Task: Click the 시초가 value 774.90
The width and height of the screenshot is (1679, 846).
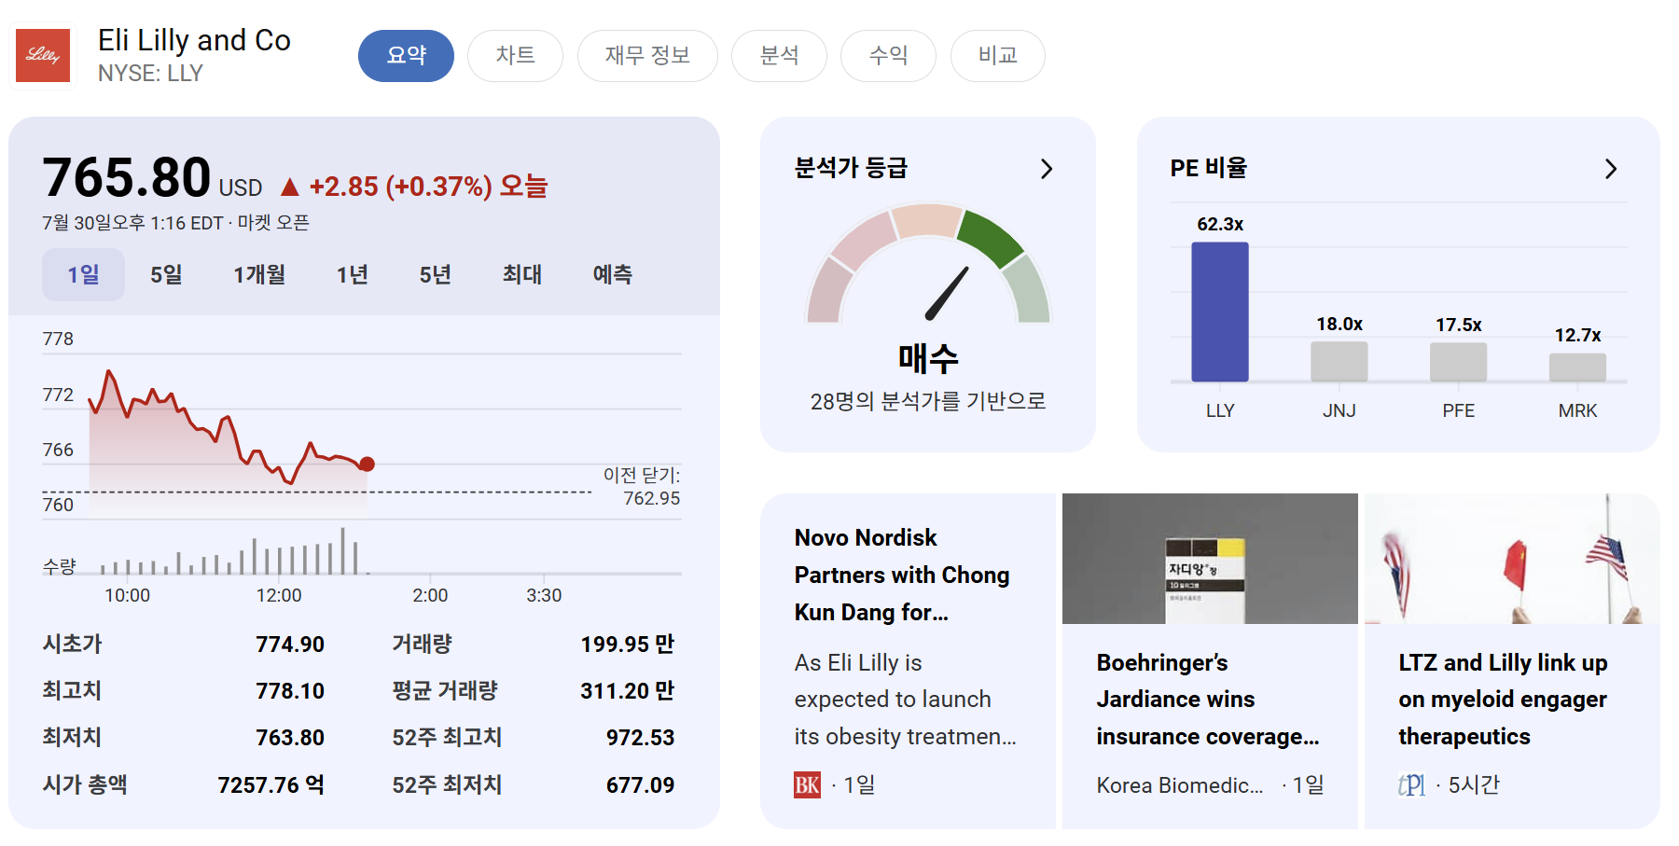Action: tap(290, 645)
